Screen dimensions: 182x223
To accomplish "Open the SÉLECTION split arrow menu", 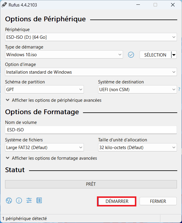I will (x=174, y=55).
